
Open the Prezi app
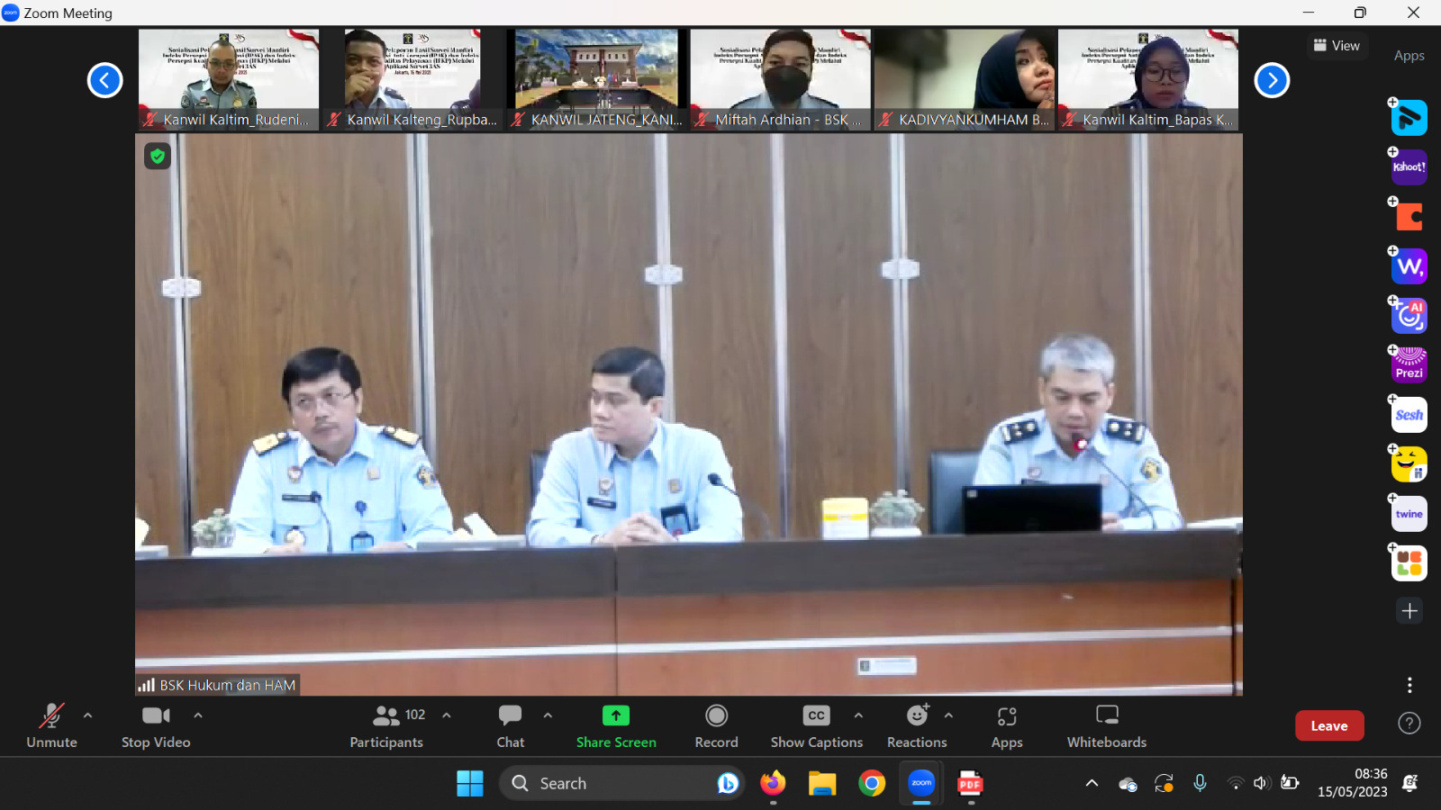[x=1409, y=364]
